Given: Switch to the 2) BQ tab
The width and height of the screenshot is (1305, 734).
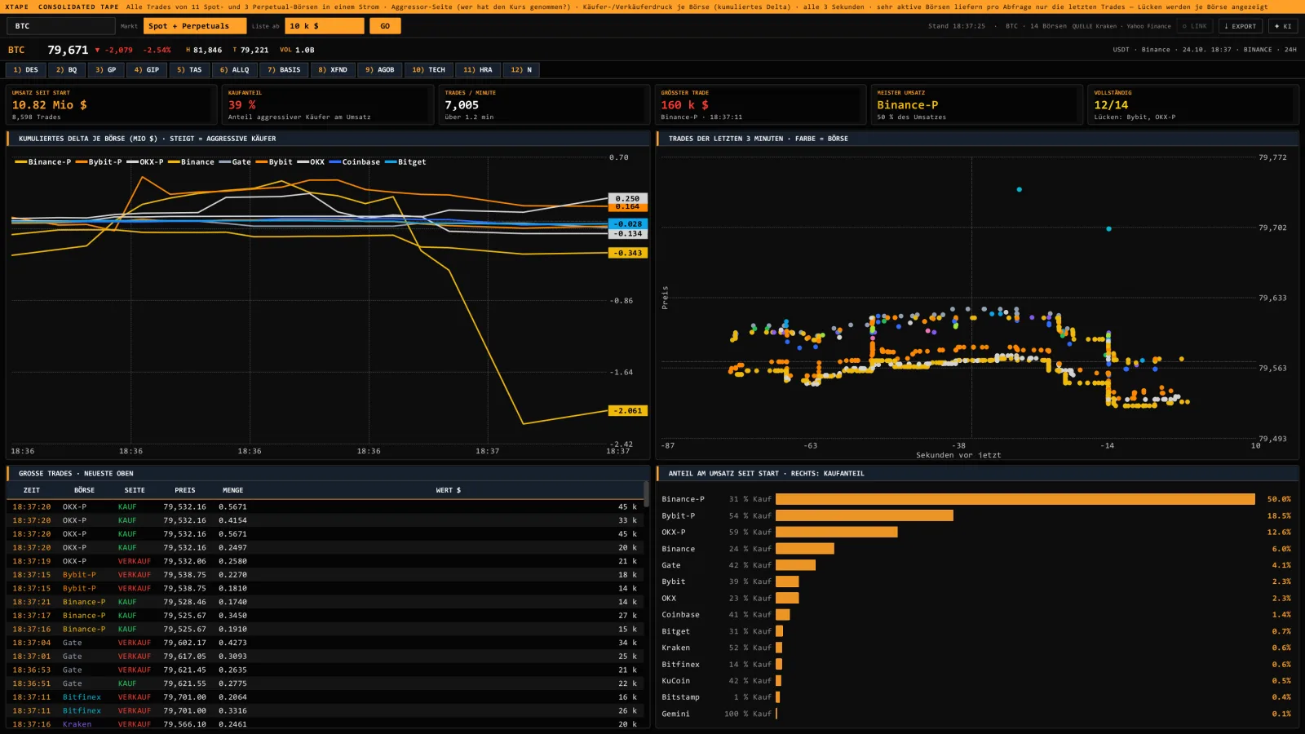Looking at the screenshot, I should [x=67, y=70].
